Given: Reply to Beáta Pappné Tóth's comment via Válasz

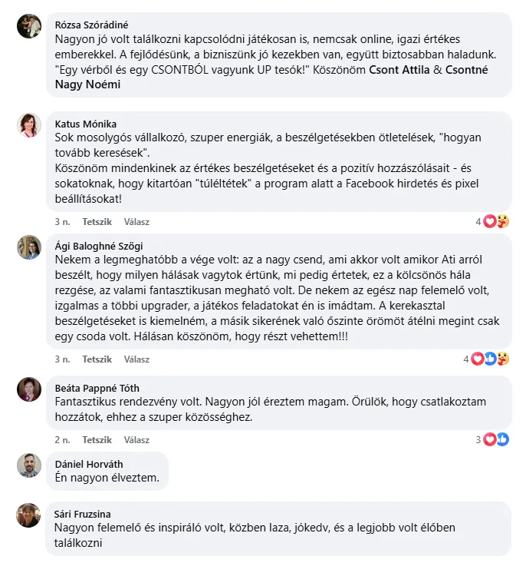Looking at the screenshot, I should click(136, 440).
